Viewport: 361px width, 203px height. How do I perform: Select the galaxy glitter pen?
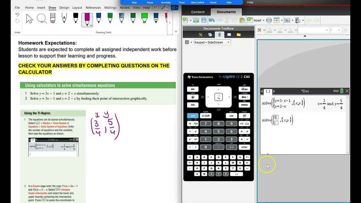tap(122, 18)
